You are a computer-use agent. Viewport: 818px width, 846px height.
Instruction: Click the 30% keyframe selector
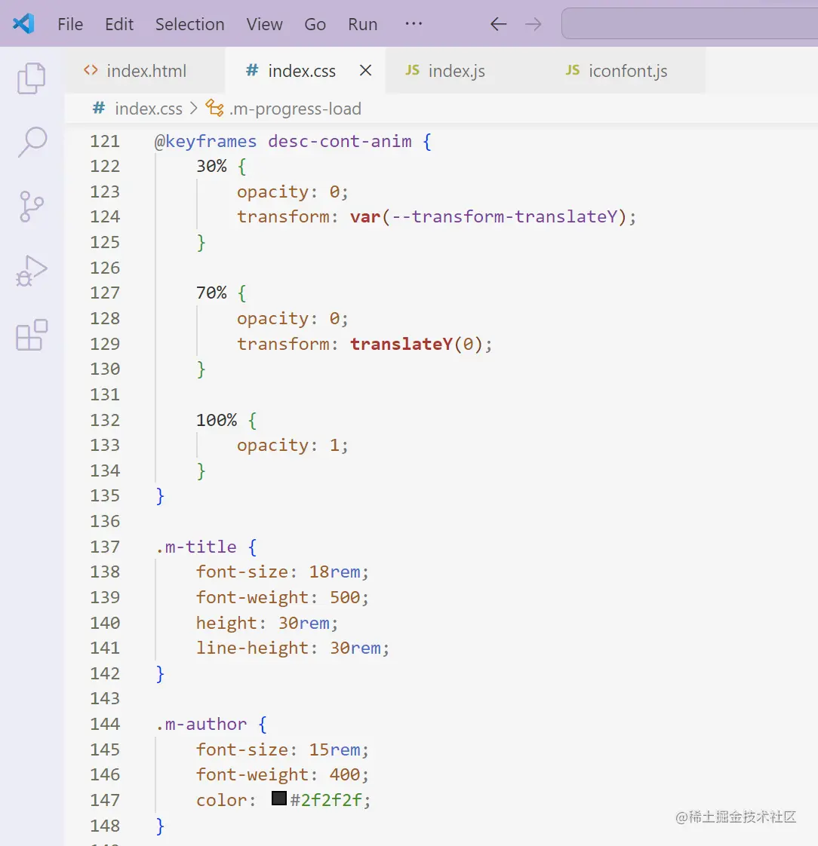click(x=211, y=166)
